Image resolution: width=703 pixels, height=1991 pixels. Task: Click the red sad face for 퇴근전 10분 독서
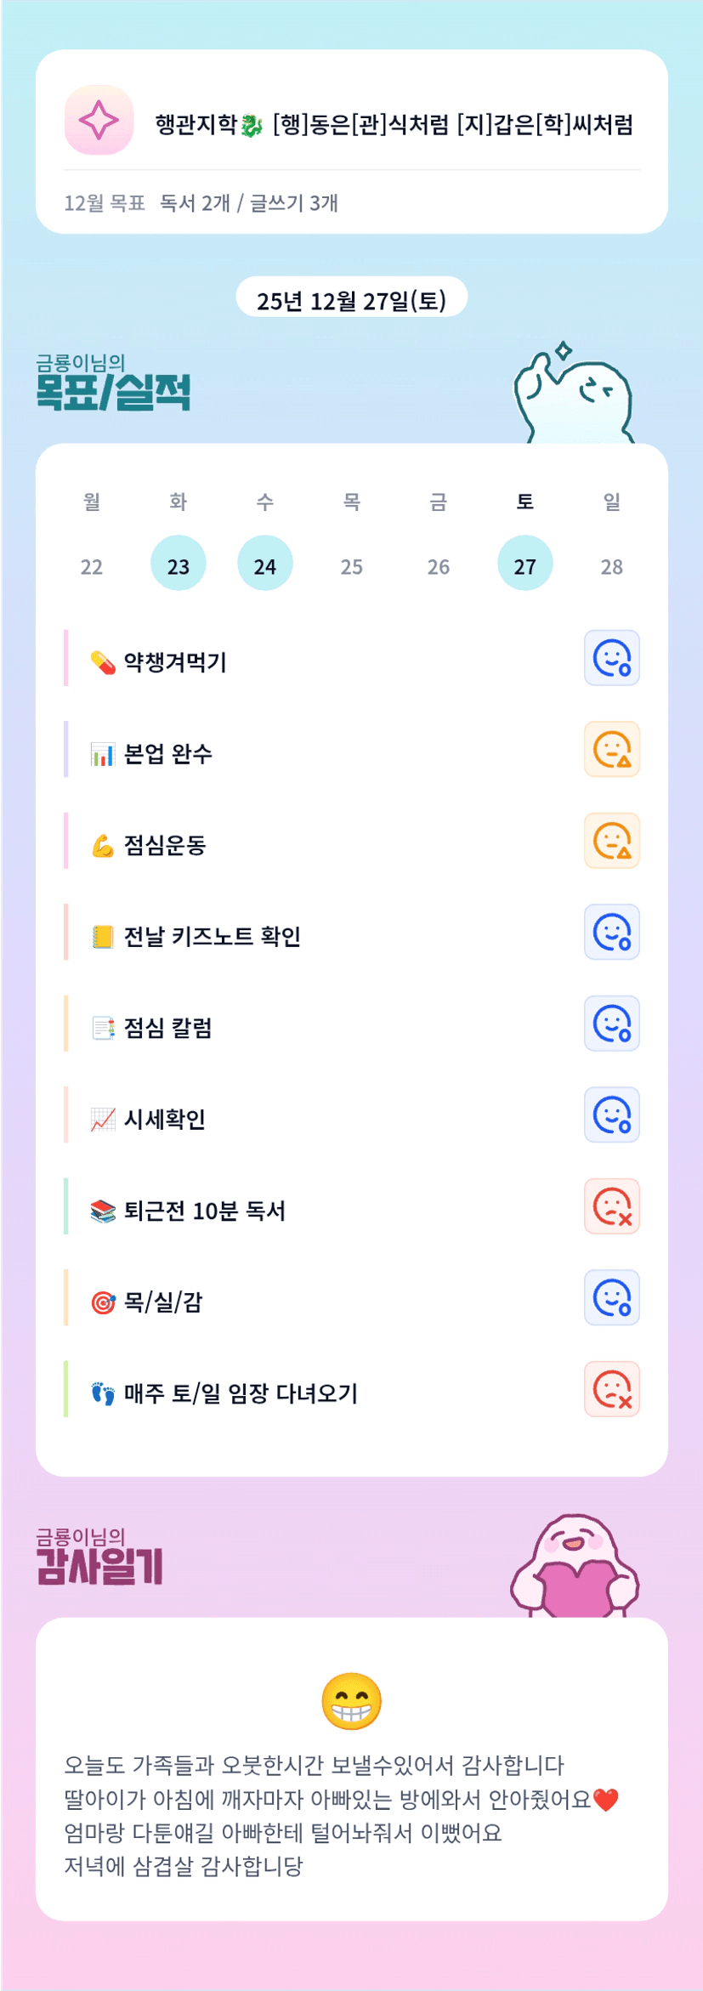click(611, 1206)
